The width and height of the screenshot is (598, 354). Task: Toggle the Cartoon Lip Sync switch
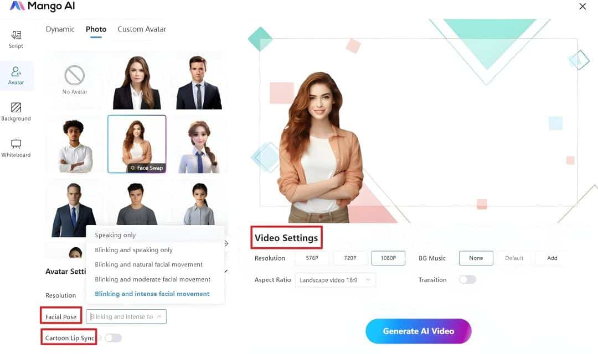point(113,338)
